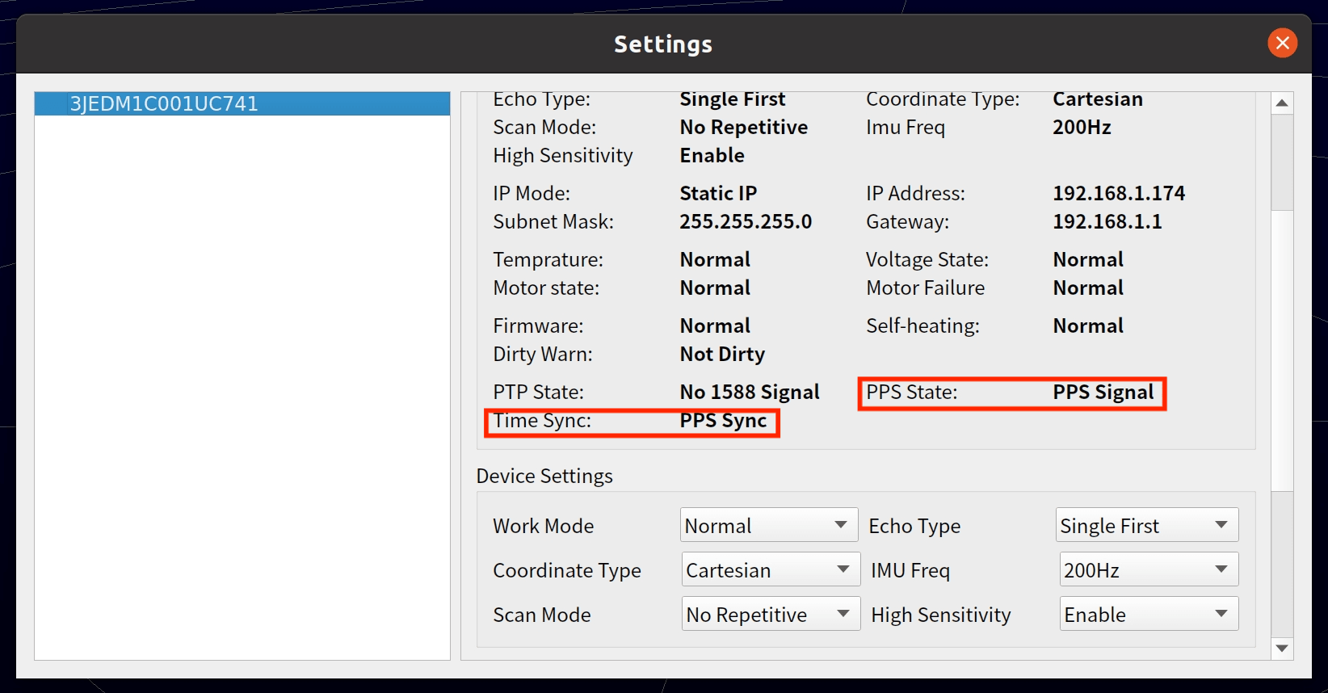
Task: Expand the IMU Freq dropdown
Action: point(1148,569)
